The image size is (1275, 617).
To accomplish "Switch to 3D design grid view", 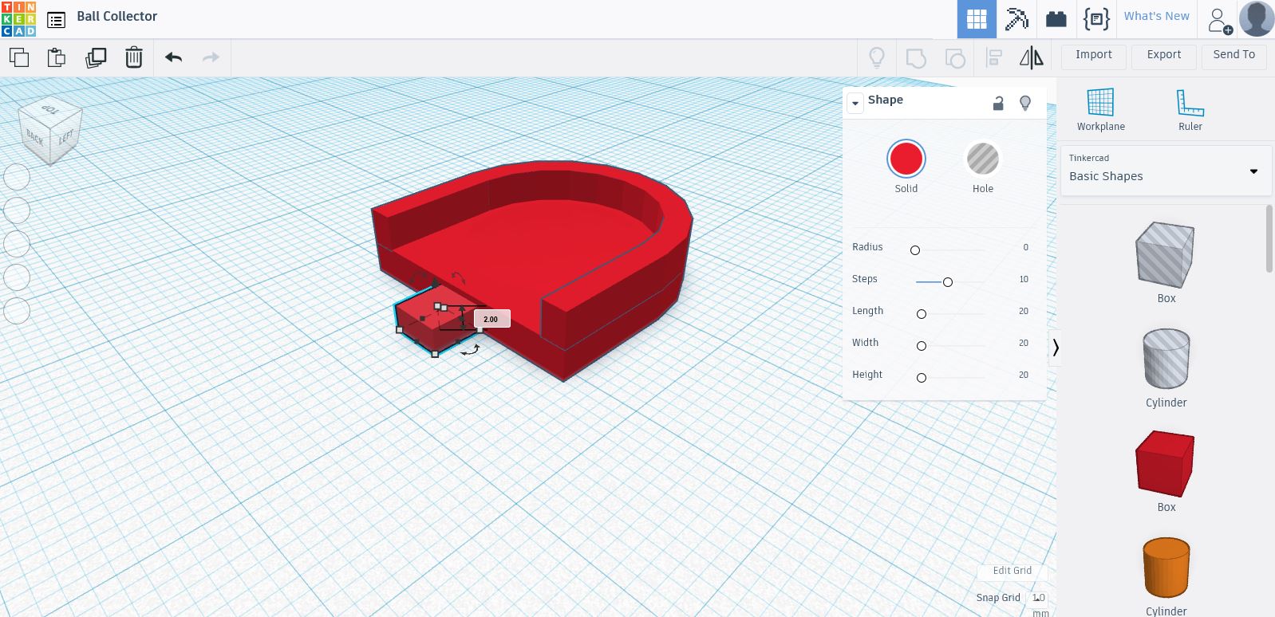I will tap(977, 19).
